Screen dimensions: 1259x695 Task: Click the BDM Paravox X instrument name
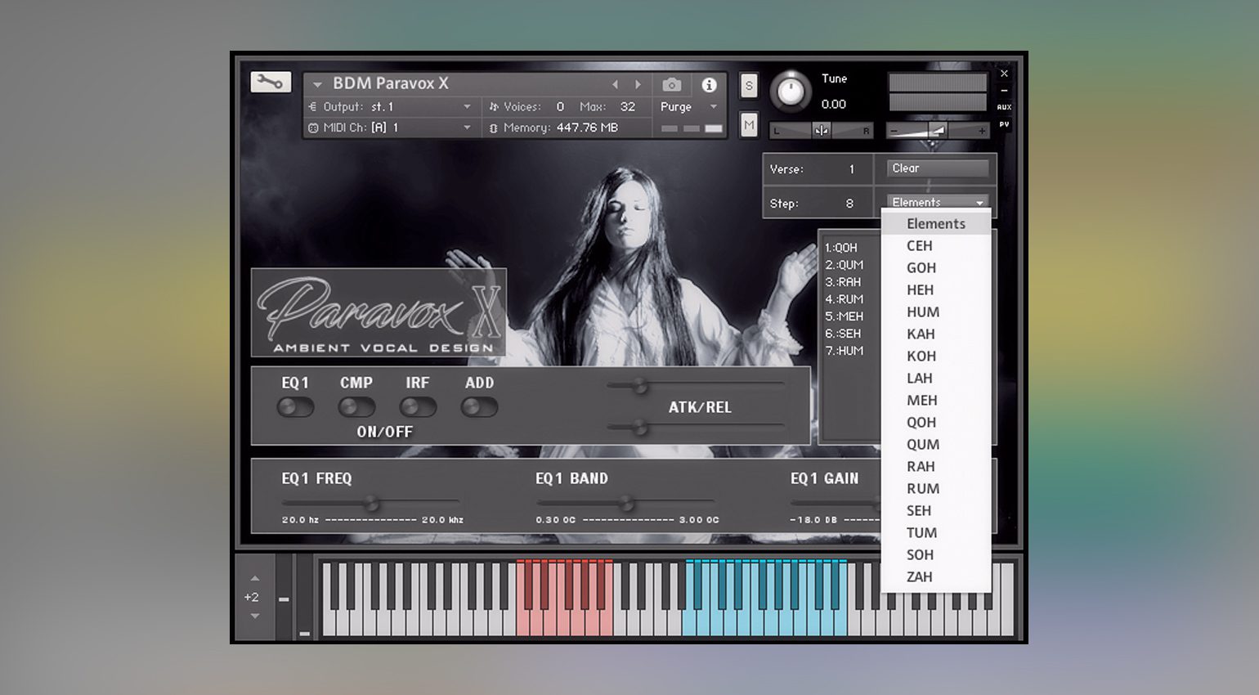(x=391, y=83)
